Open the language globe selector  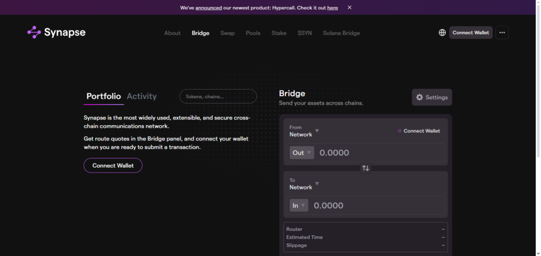(442, 33)
